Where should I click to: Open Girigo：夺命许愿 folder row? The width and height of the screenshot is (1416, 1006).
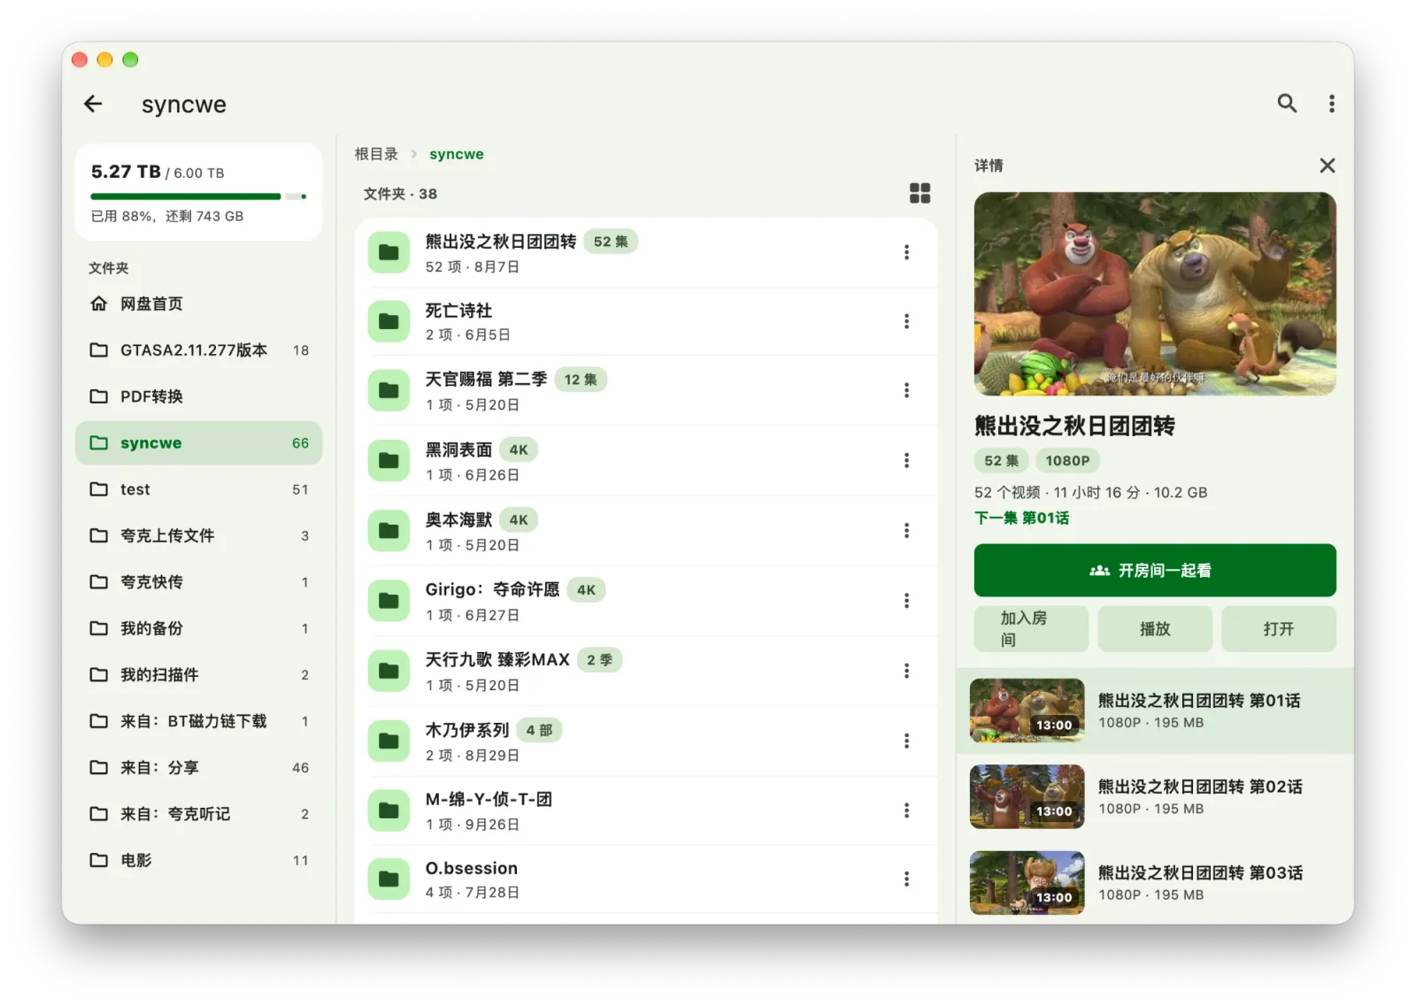click(646, 601)
